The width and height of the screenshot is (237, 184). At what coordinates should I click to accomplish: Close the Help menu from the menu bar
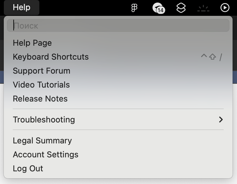tap(22, 8)
